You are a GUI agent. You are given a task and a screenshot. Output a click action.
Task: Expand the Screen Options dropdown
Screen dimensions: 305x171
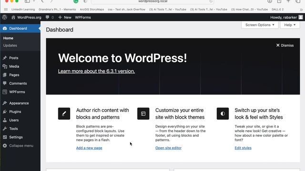(260, 25)
